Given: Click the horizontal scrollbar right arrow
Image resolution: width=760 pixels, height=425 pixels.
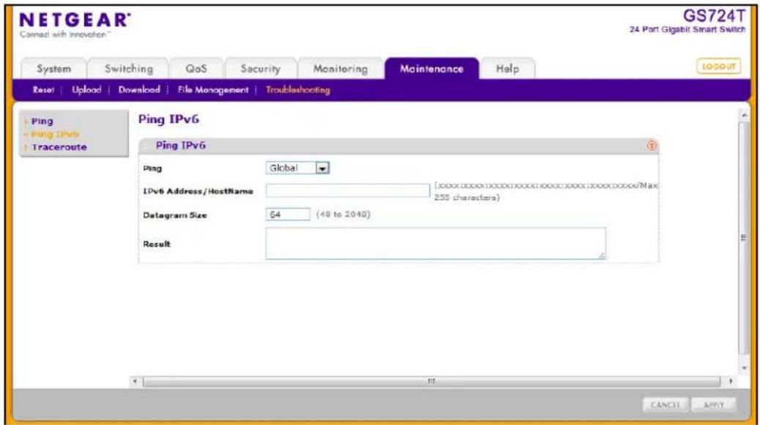Looking at the screenshot, I should pos(731,382).
